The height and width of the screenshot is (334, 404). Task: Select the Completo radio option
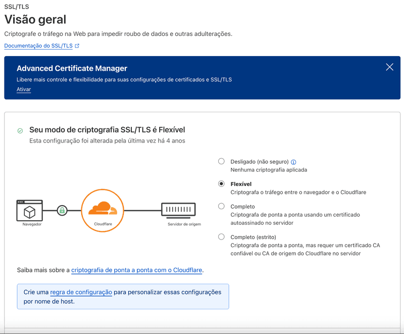(221, 206)
